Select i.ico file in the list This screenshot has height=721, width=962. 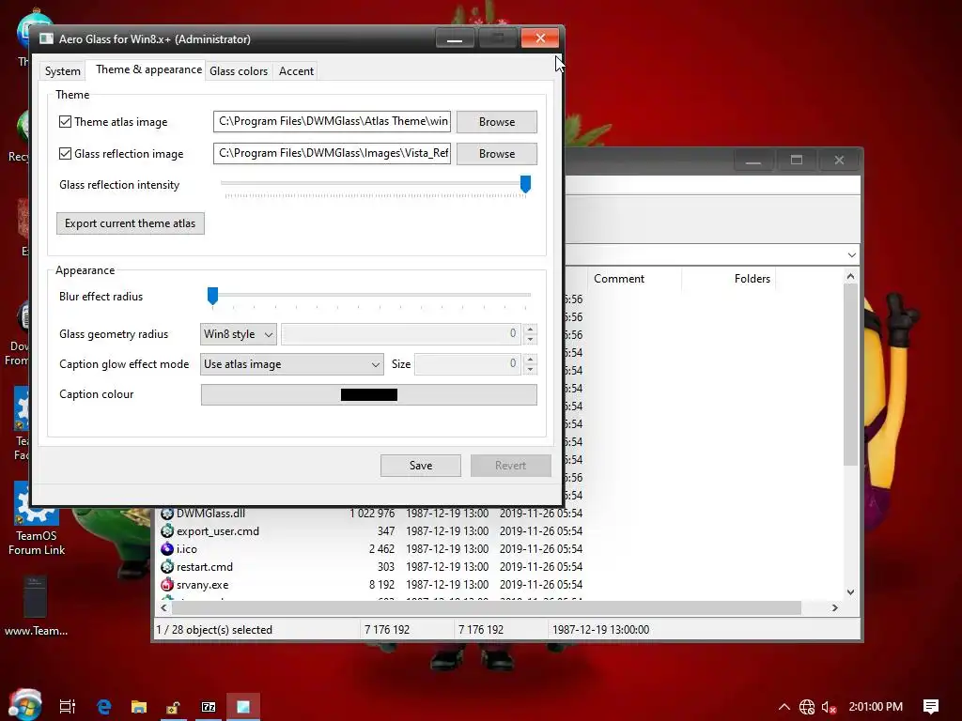tap(187, 548)
